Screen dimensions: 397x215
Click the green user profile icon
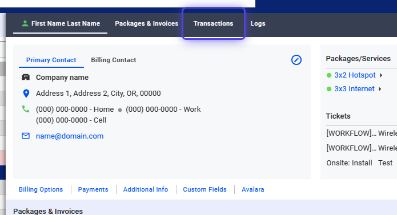coord(25,23)
